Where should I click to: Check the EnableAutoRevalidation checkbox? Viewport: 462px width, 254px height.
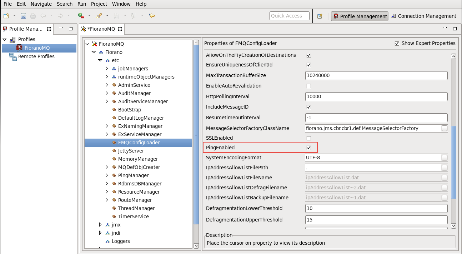point(309,86)
